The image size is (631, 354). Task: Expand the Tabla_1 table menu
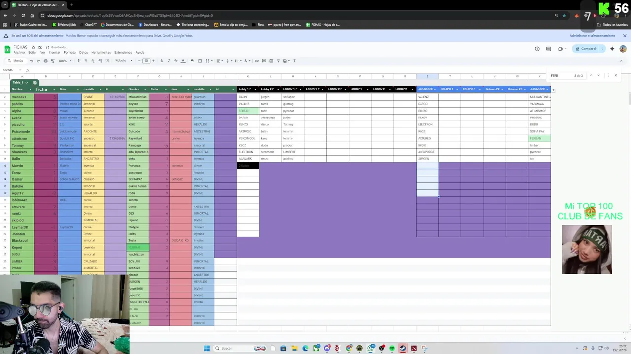point(26,82)
